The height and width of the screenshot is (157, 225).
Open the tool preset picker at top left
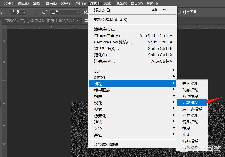3,12
